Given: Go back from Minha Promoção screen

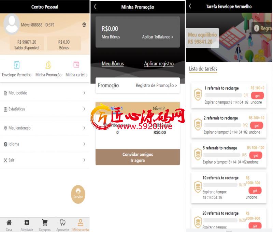Looking at the screenshot, I should click(95, 7).
